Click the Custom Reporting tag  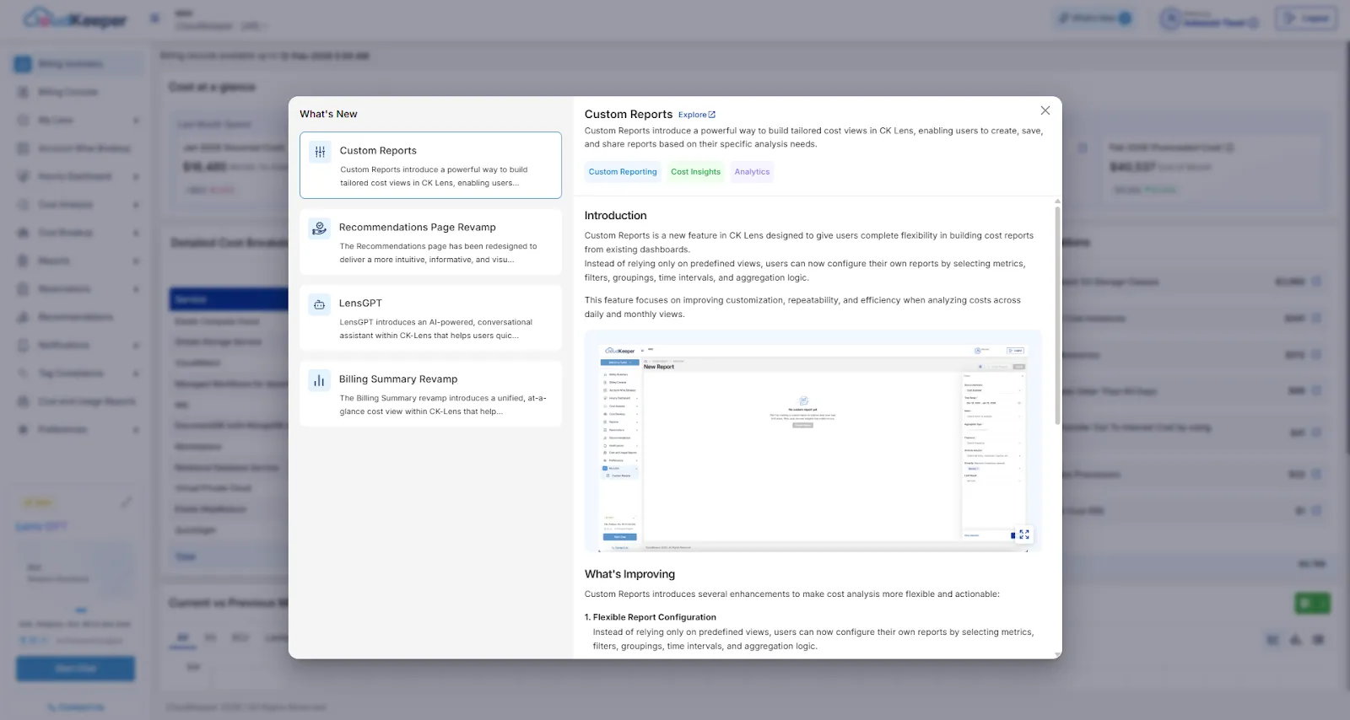click(x=623, y=172)
